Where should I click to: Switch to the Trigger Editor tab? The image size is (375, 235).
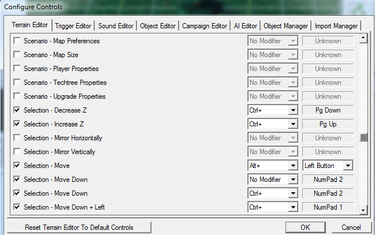tap(75, 26)
